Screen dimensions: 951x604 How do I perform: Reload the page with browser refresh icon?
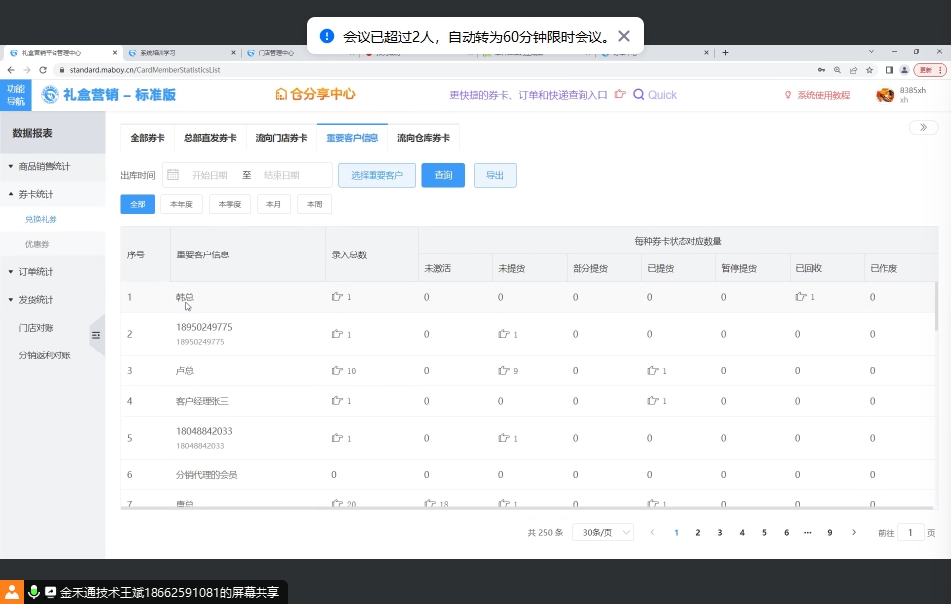point(43,70)
